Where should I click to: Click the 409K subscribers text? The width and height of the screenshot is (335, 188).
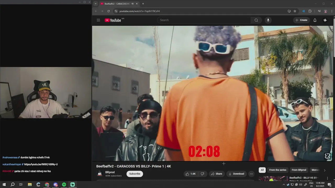point(113,176)
